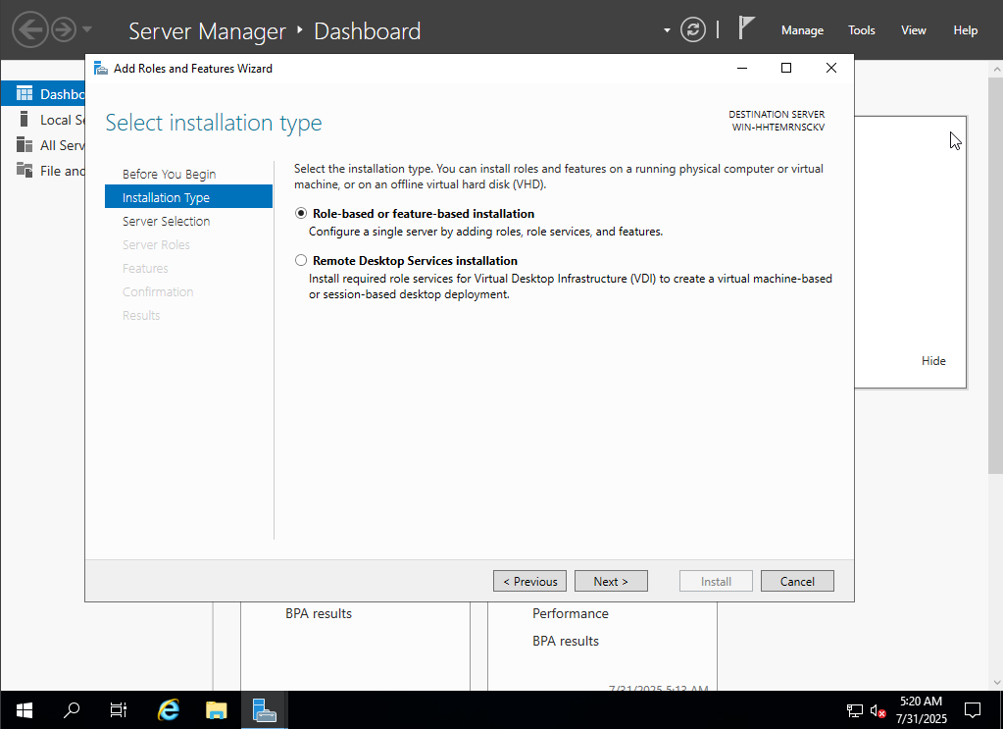Open the dropdown arrow left of refresh
This screenshot has height=729, width=1003.
pos(667,30)
